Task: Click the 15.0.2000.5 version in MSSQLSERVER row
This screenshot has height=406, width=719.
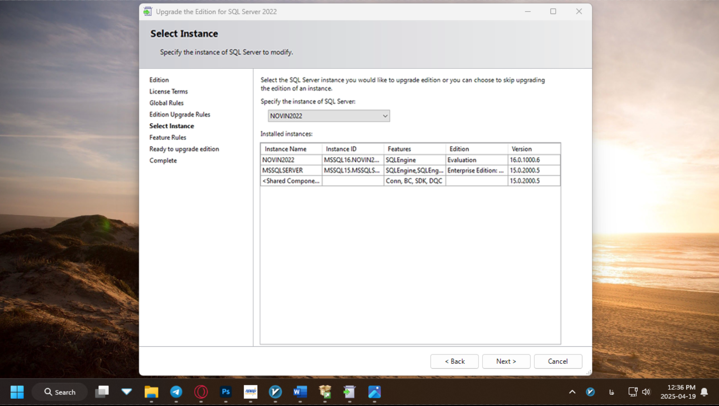Action: tap(534, 170)
